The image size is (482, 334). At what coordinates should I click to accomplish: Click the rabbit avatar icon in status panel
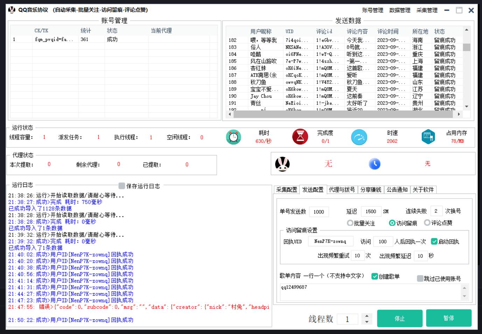(282, 164)
